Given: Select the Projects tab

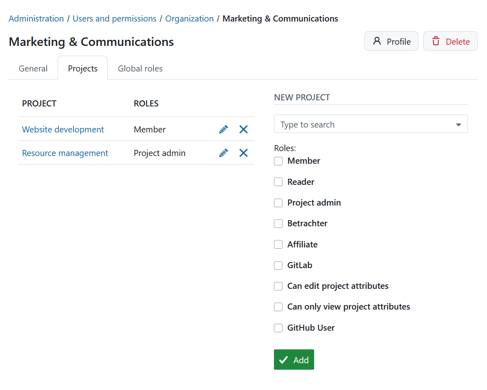Looking at the screenshot, I should click(x=83, y=68).
